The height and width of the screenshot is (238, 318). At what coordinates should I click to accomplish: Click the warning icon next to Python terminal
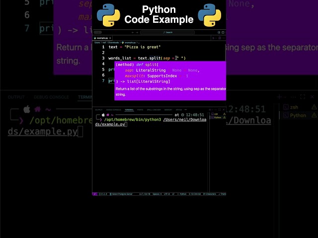click(x=224, y=118)
